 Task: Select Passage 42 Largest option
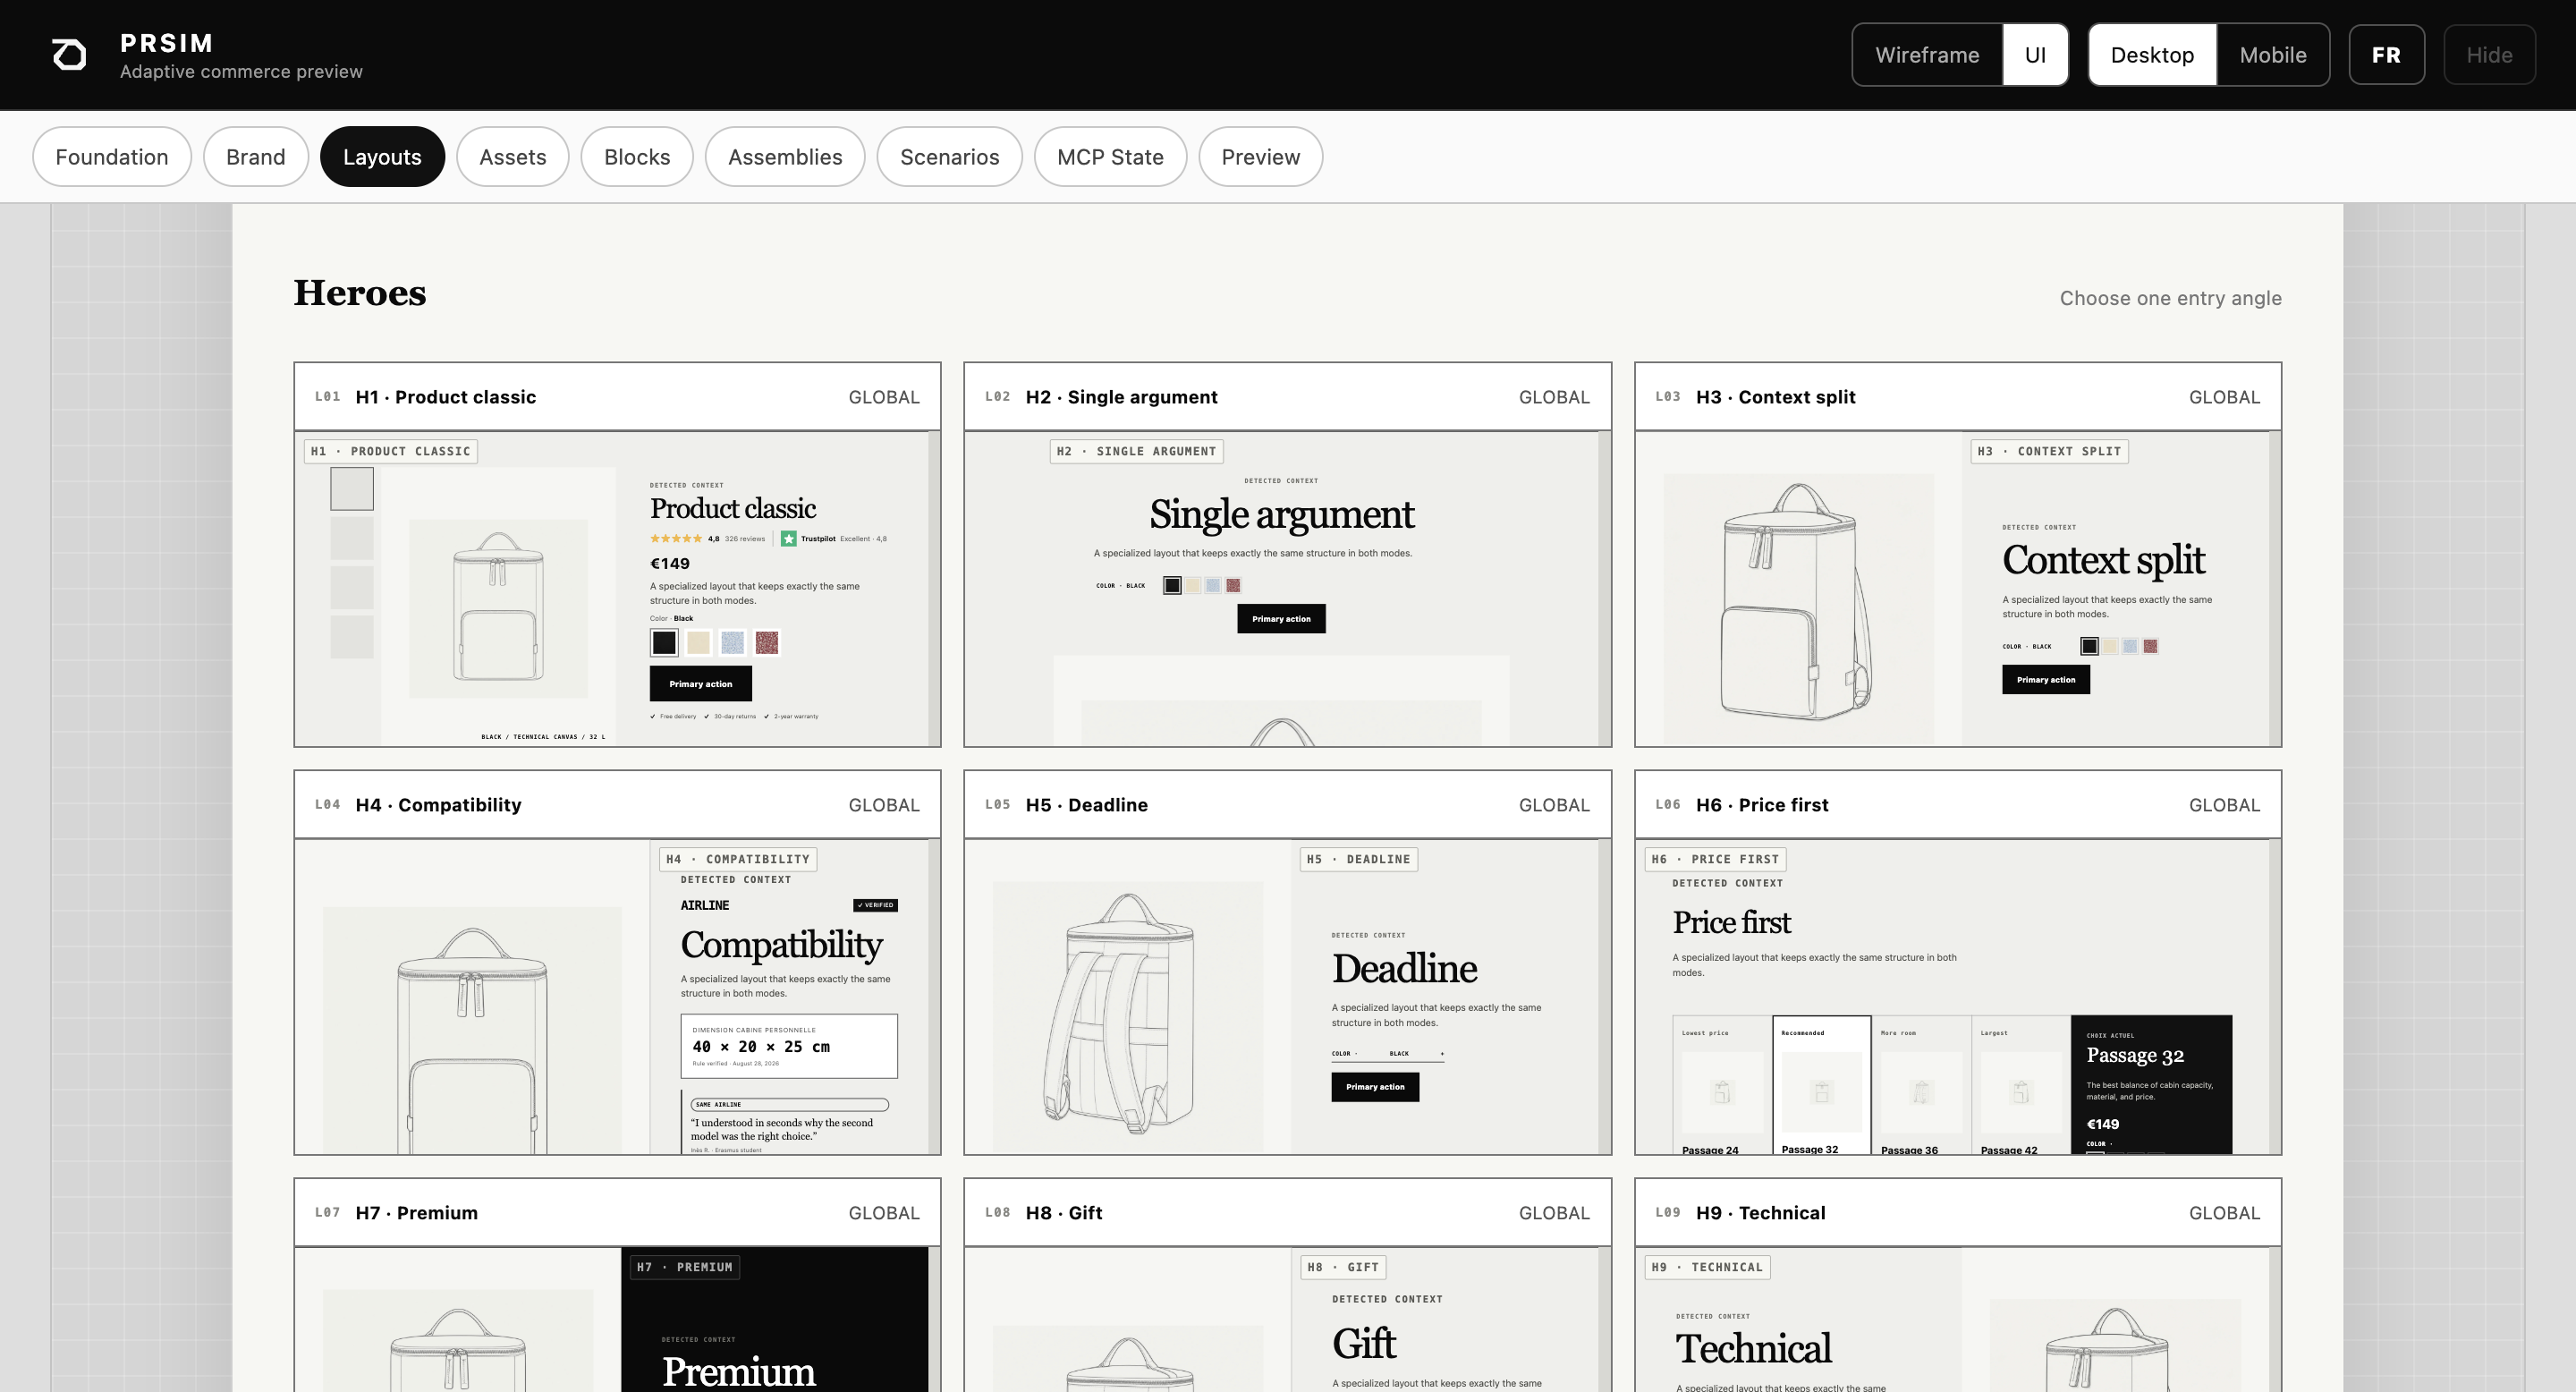click(x=2020, y=1086)
